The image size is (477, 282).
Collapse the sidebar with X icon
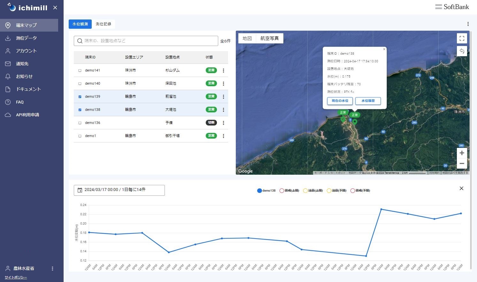click(55, 8)
